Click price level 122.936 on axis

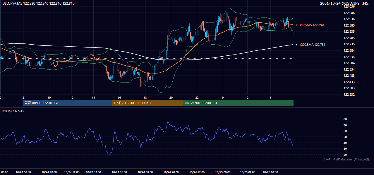349,19
